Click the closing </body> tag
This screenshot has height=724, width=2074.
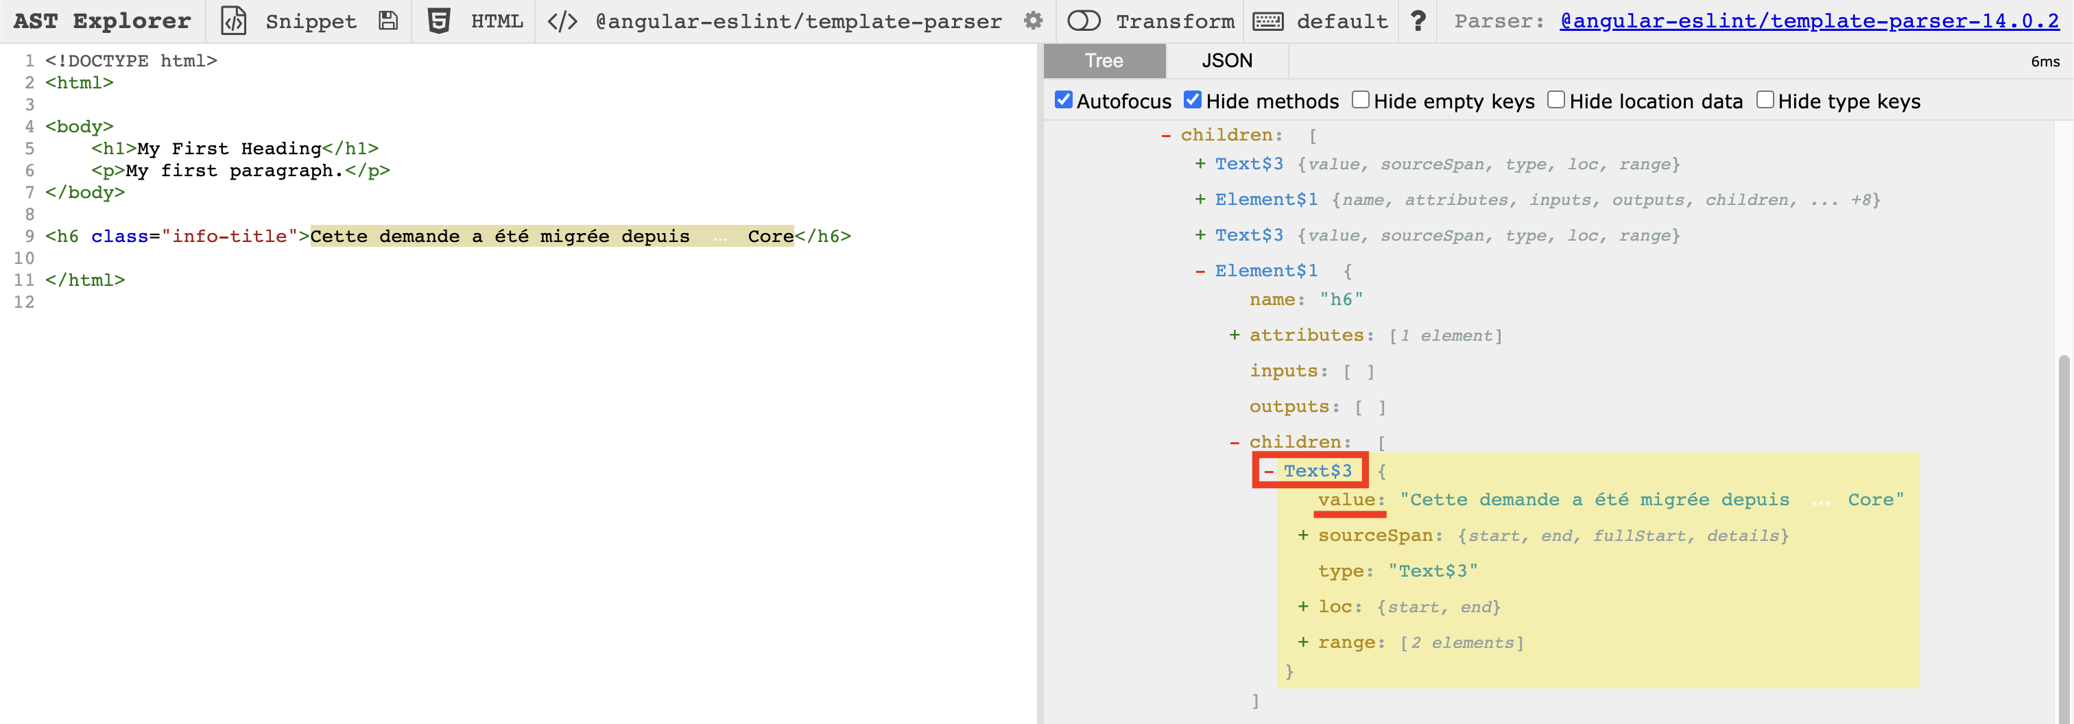click(x=85, y=192)
